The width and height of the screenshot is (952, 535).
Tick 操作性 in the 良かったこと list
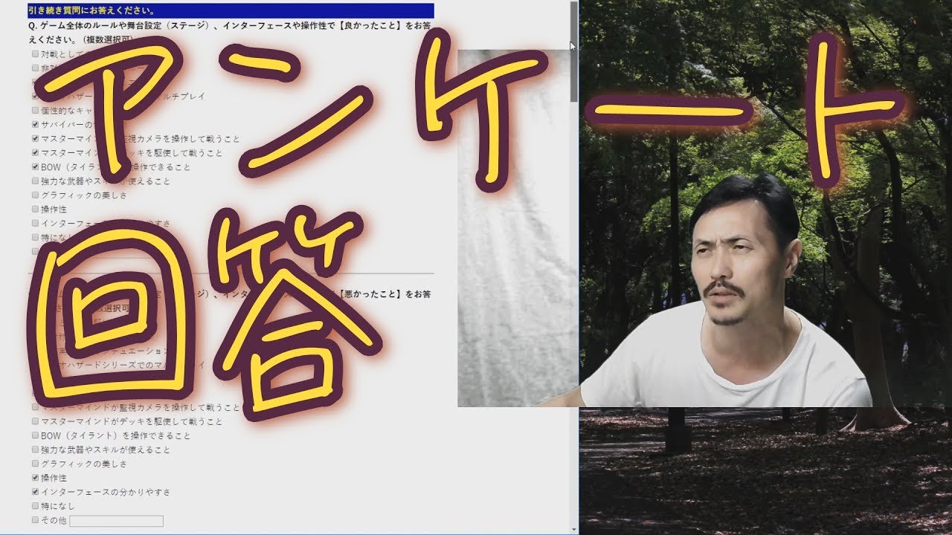coord(35,210)
